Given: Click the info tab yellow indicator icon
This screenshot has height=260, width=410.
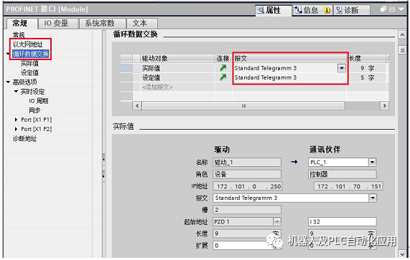Looking at the screenshot, I should [x=327, y=11].
